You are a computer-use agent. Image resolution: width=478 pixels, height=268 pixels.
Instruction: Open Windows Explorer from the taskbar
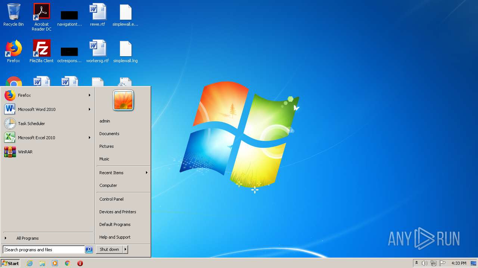pyautogui.click(x=42, y=263)
